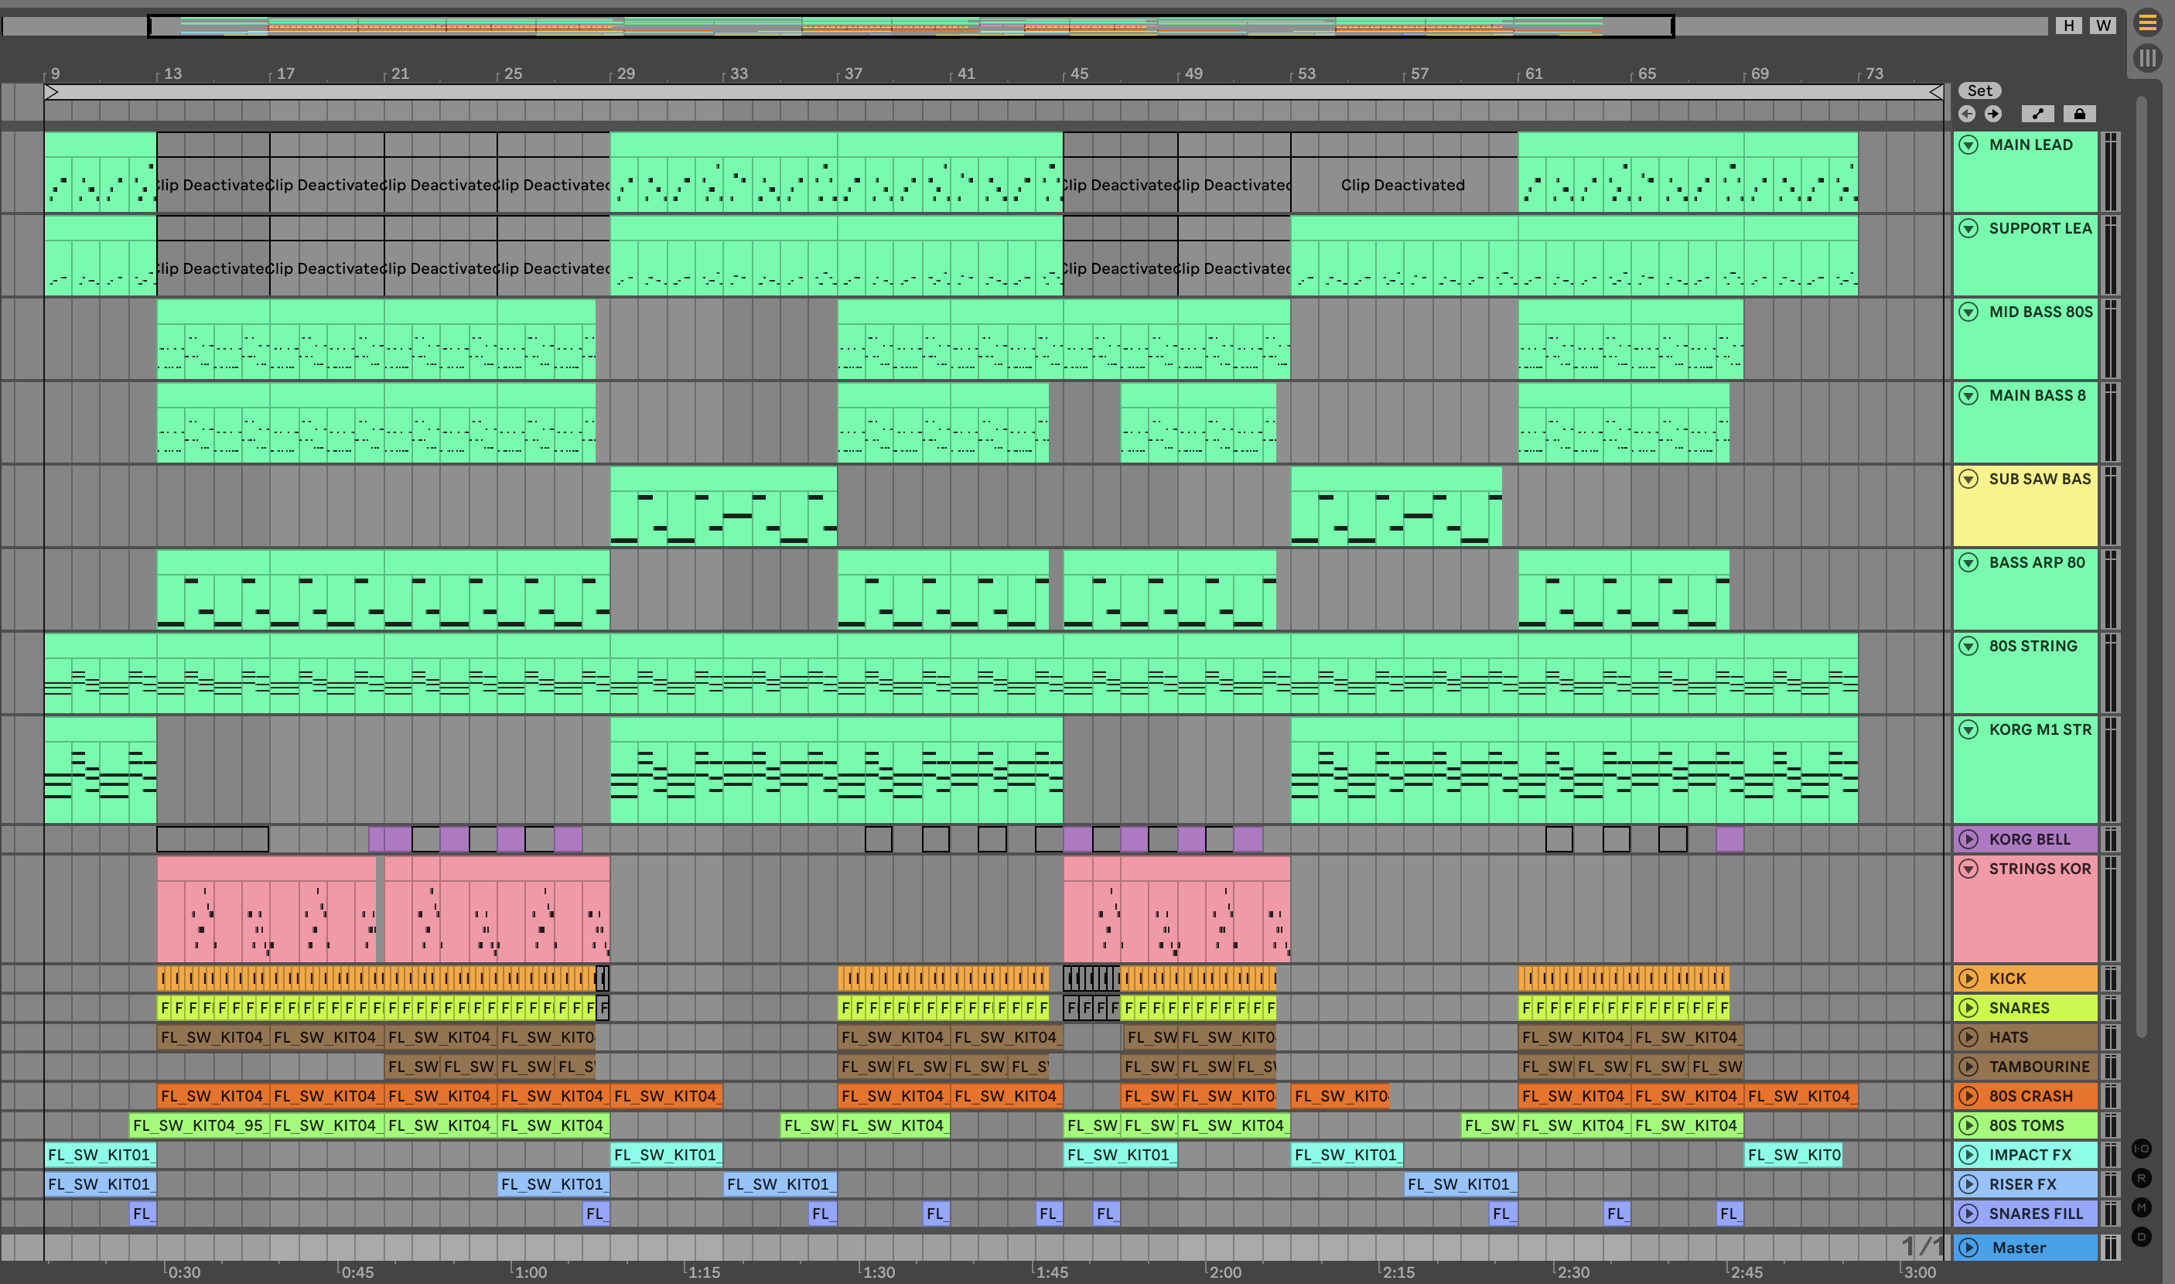
Task: Click the I-O section show button
Action: (2141, 1148)
